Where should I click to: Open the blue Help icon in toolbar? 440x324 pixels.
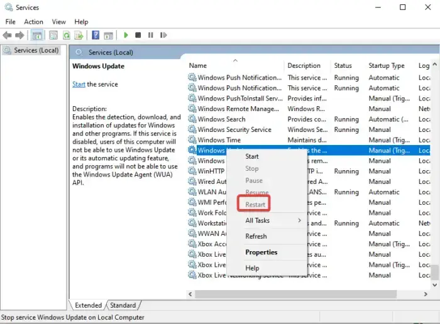(96, 35)
